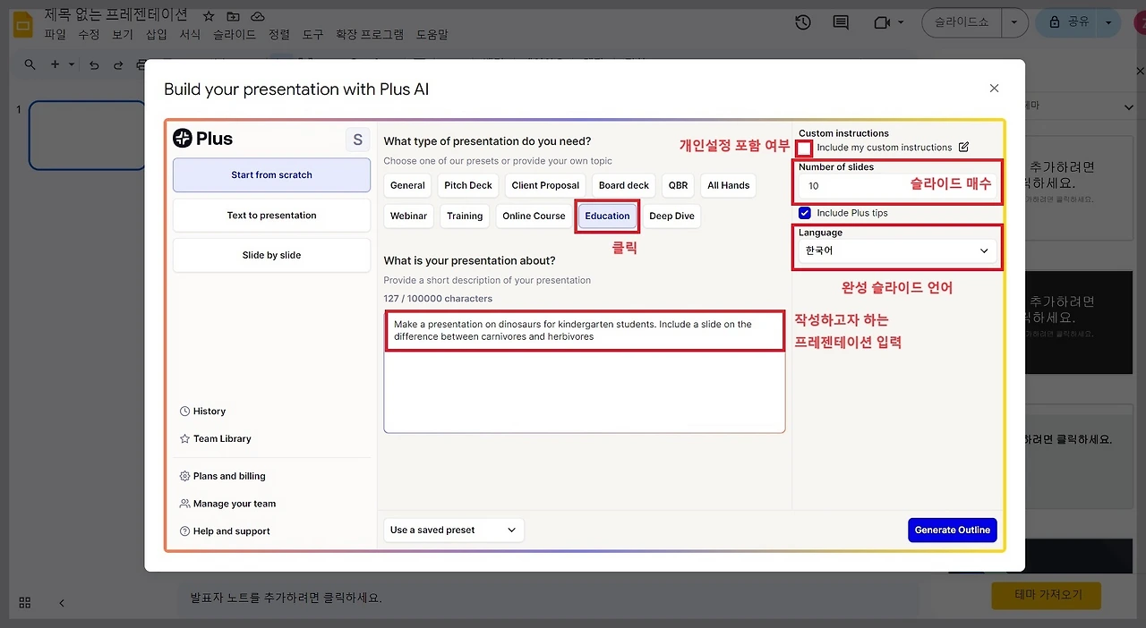Click Generate Outline button
This screenshot has width=1146, height=628.
coord(953,530)
